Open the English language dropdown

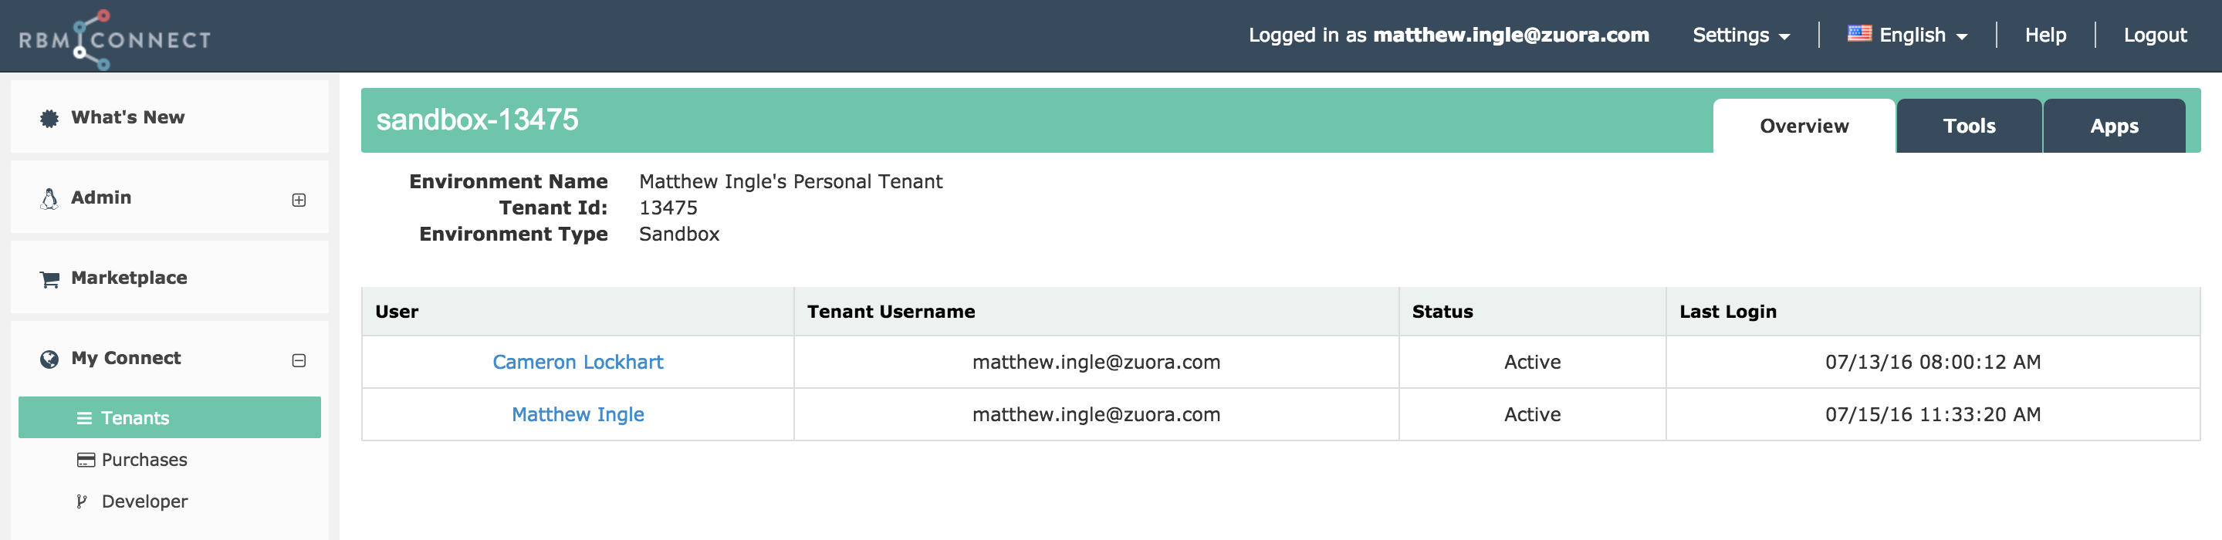[1907, 35]
